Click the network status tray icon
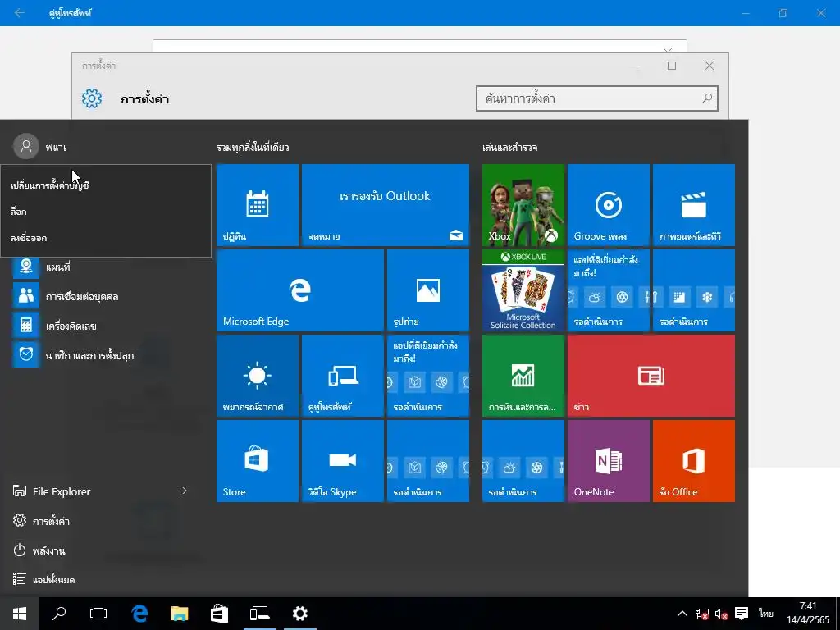840x630 pixels. coord(702,614)
